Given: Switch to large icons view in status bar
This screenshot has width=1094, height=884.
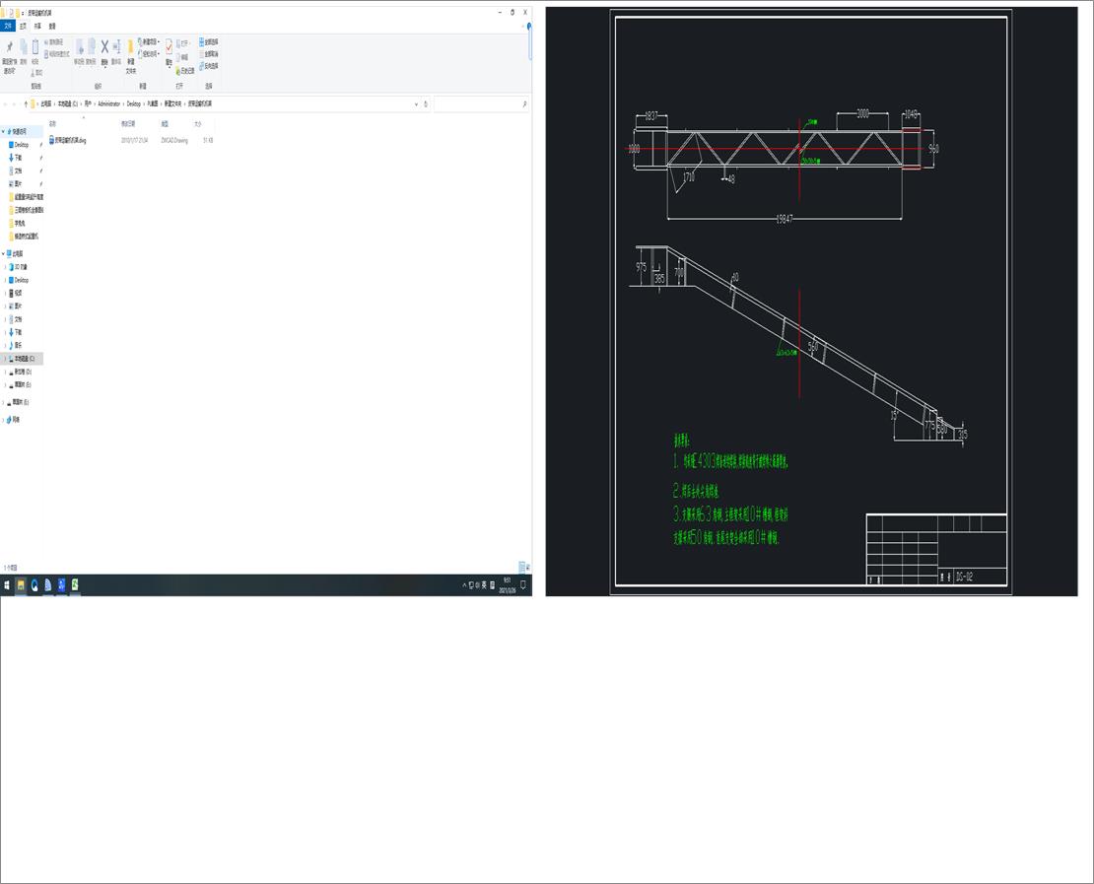Looking at the screenshot, I should point(527,568).
